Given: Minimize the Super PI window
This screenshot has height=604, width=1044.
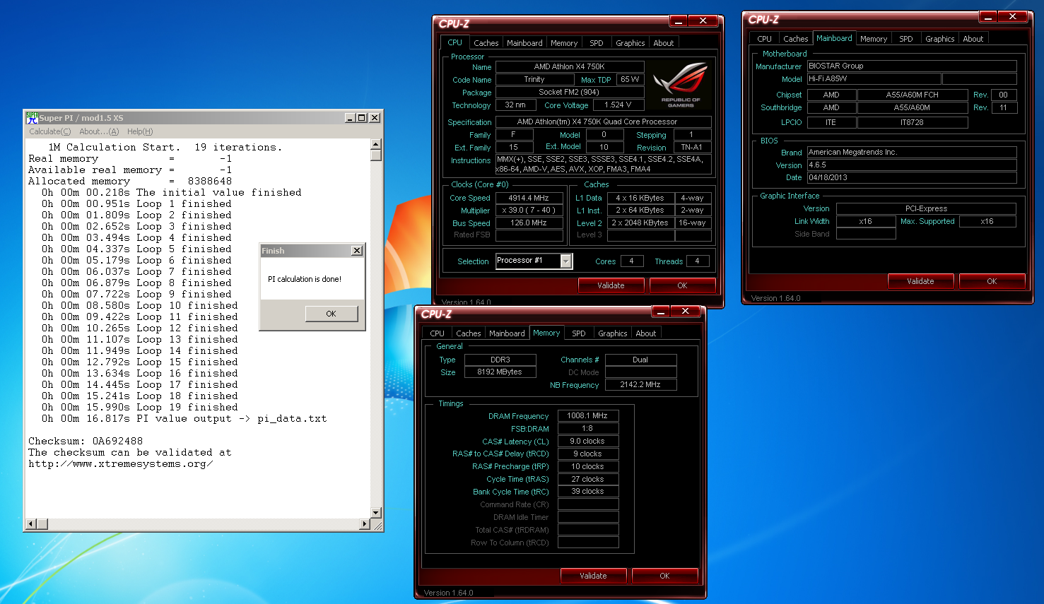Looking at the screenshot, I should [x=350, y=118].
